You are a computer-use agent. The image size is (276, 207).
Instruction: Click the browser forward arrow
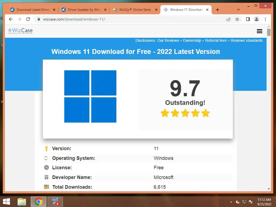[x=19, y=19]
